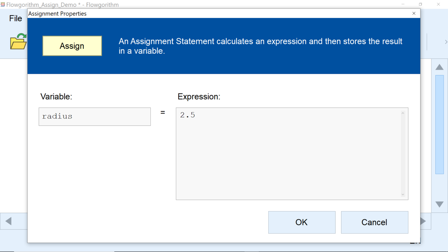Click the left arrow on horizontal scrollbar
The image size is (448, 252).
8,221
